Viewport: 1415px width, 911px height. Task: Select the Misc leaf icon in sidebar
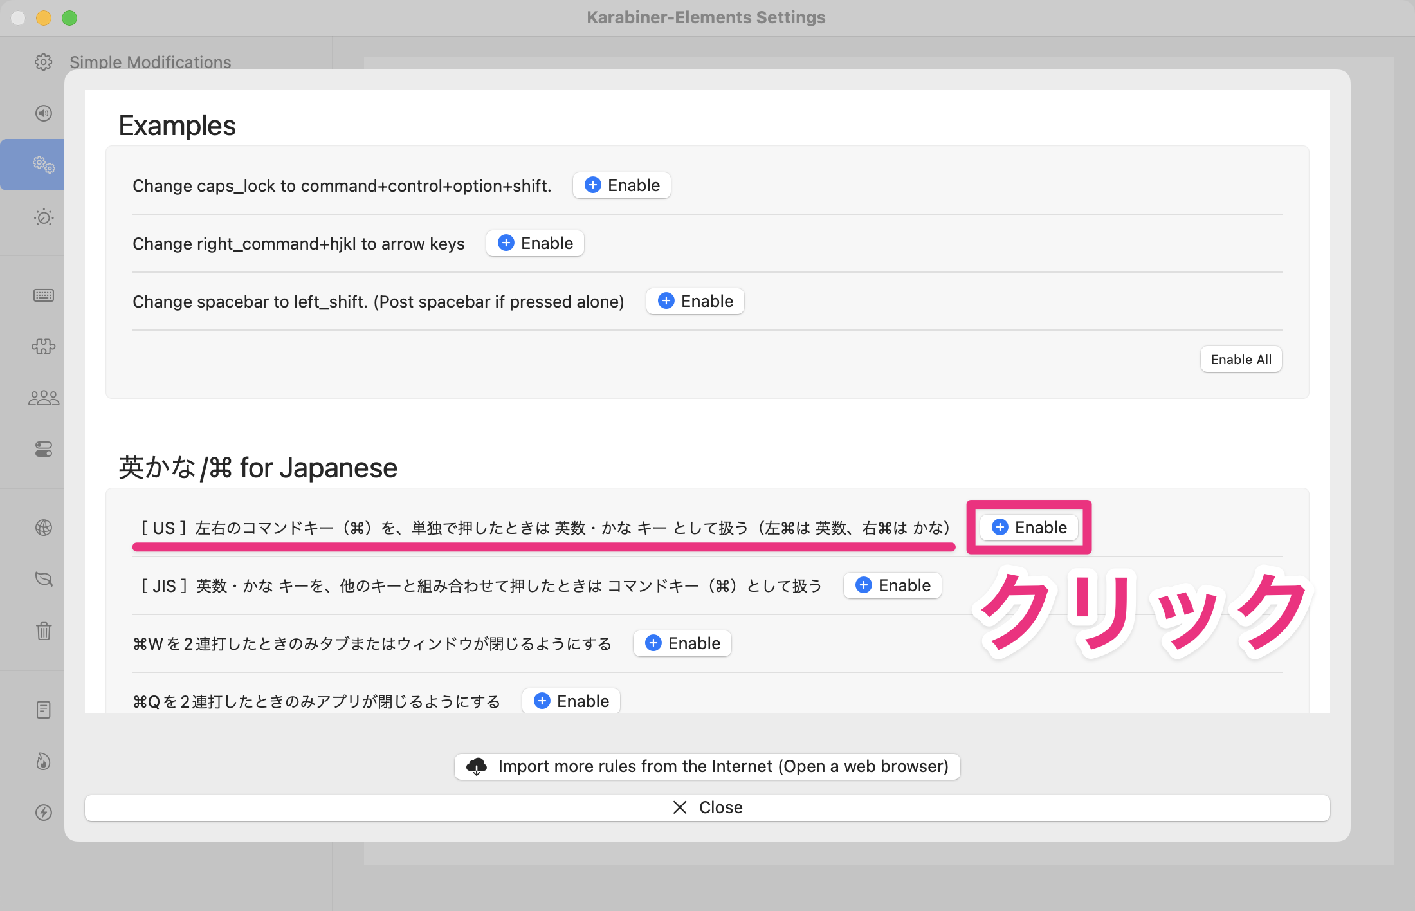coord(43,578)
